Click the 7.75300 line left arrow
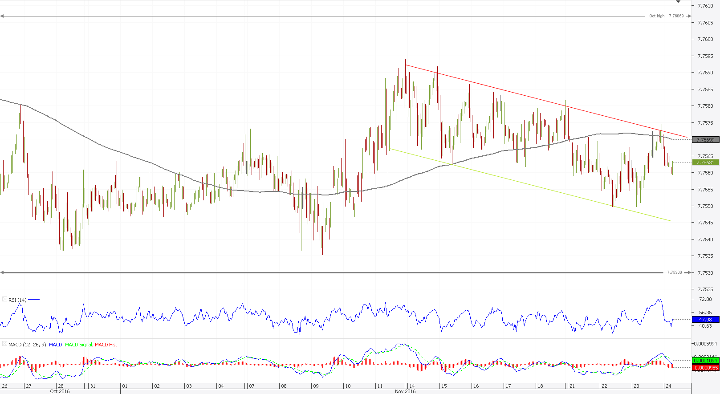 click(x=3, y=272)
